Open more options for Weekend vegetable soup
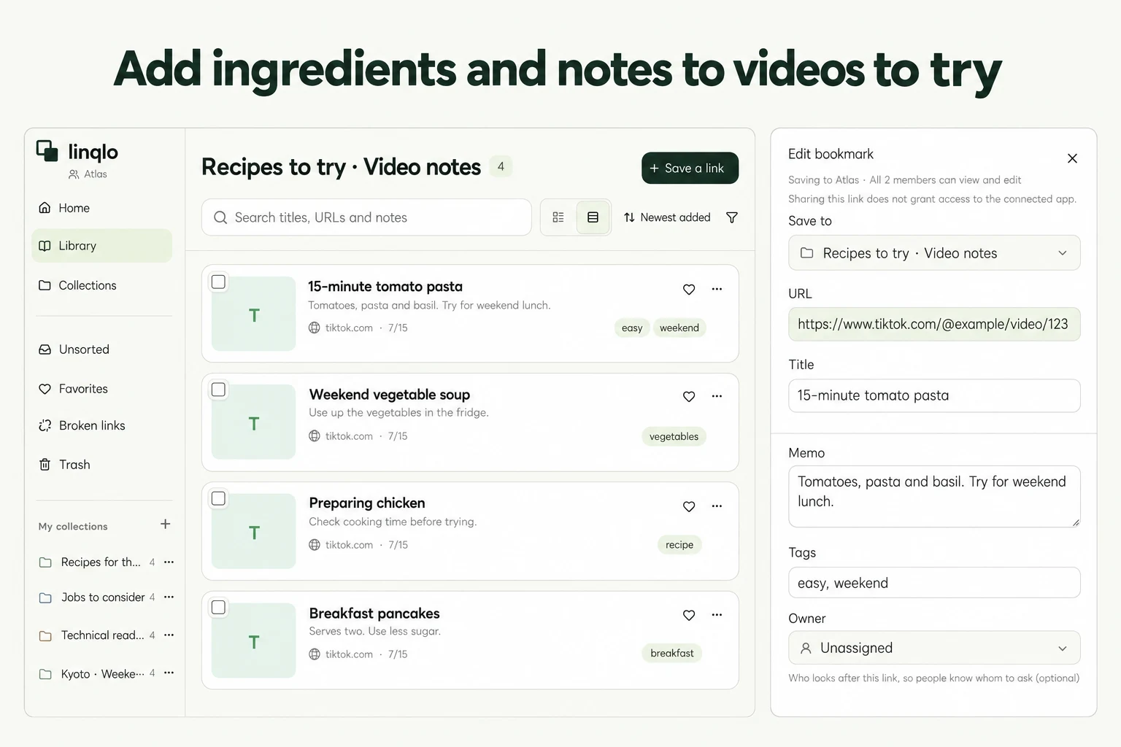Image resolution: width=1121 pixels, height=747 pixels. (717, 397)
